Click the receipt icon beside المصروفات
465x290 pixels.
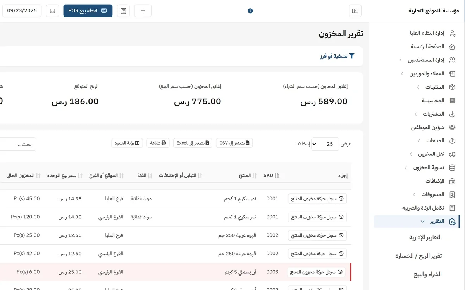pyautogui.click(x=452, y=194)
